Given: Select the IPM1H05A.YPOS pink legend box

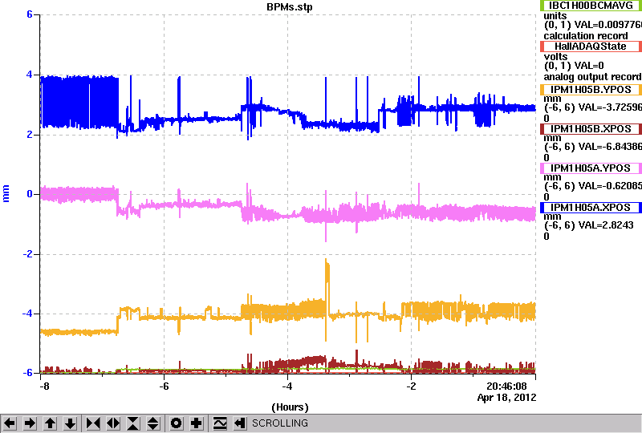Looking at the screenshot, I should pyautogui.click(x=591, y=168).
